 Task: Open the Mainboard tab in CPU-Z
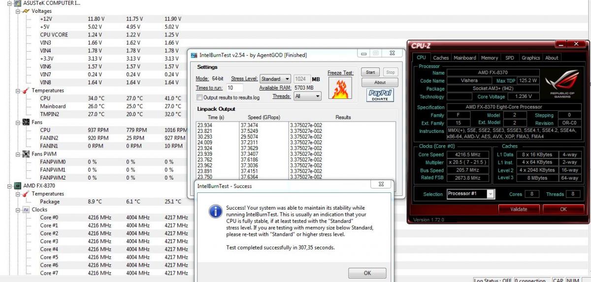(465, 58)
